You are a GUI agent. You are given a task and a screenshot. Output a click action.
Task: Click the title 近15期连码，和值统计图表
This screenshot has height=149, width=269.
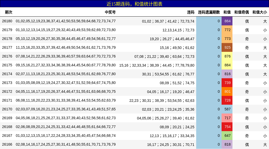[134, 4]
